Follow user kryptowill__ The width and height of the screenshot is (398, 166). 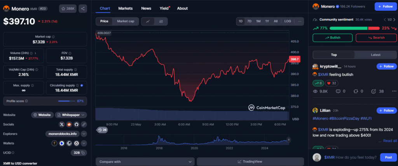click(x=386, y=66)
